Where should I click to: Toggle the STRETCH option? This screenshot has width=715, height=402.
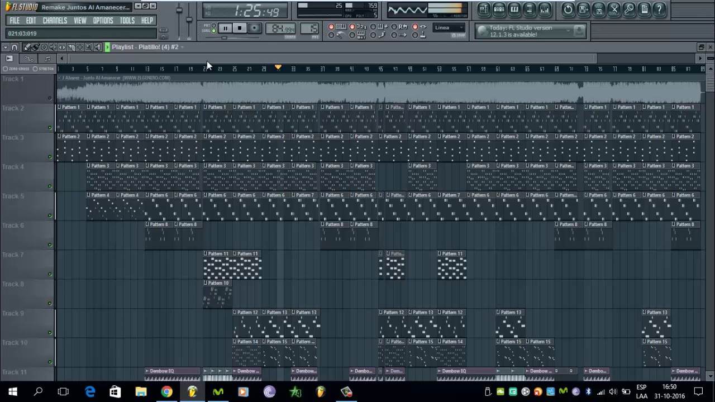point(43,69)
